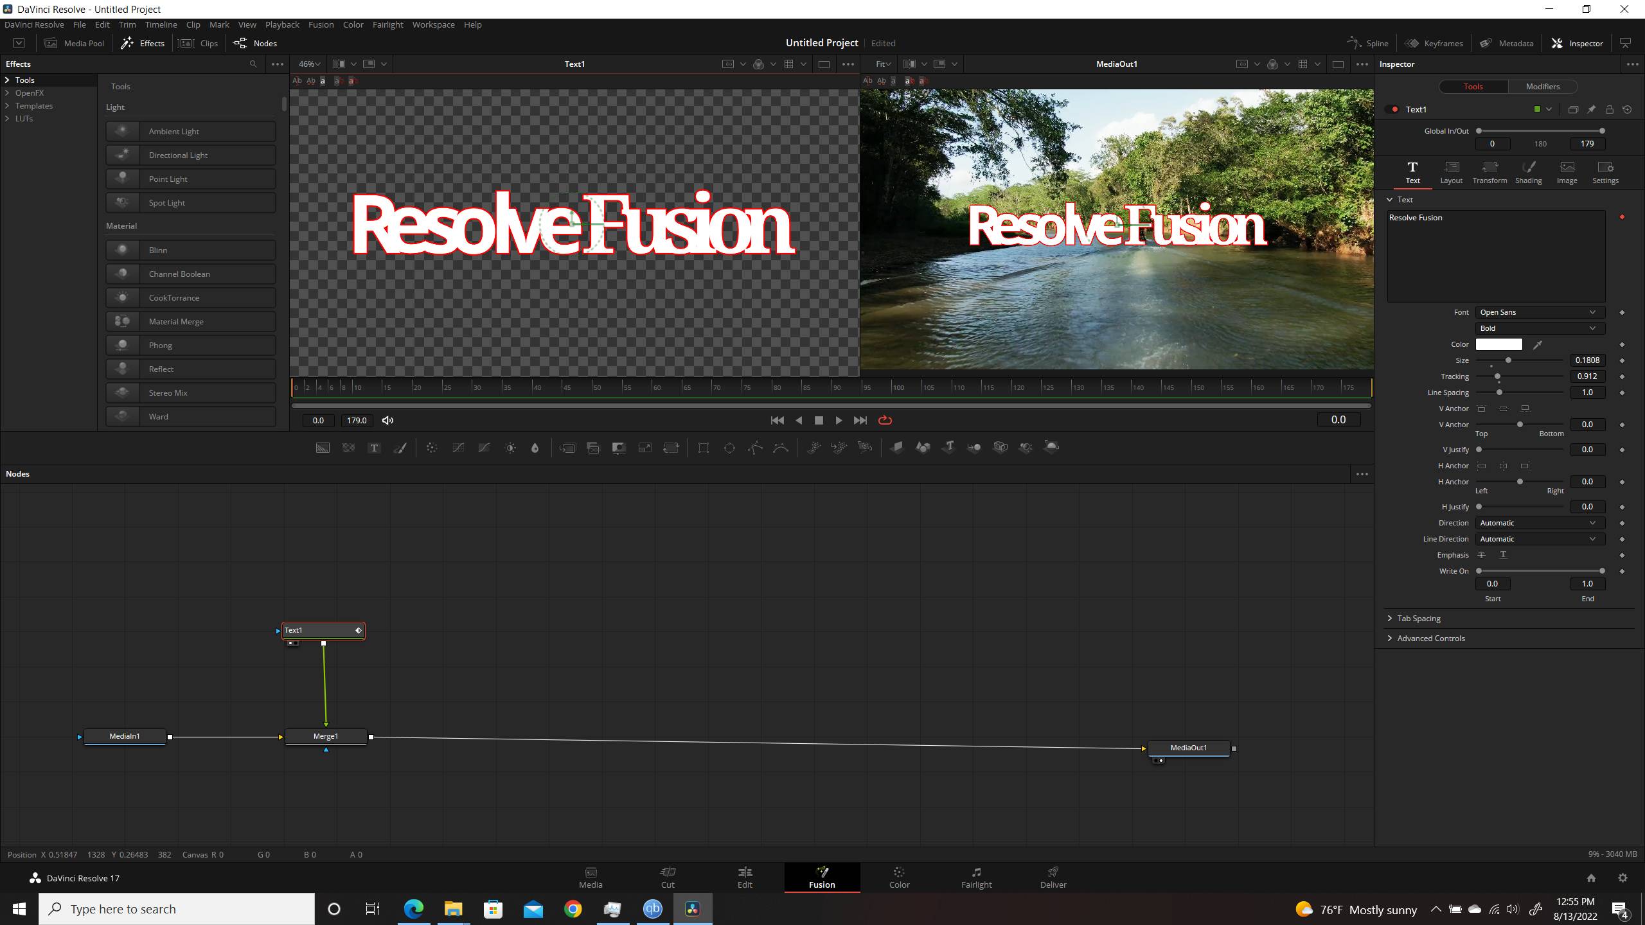
Task: Add a Paint tool from the toolbar
Action: click(x=400, y=448)
